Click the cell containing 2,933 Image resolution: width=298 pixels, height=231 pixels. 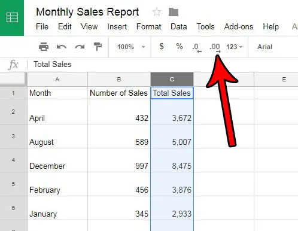click(x=172, y=208)
